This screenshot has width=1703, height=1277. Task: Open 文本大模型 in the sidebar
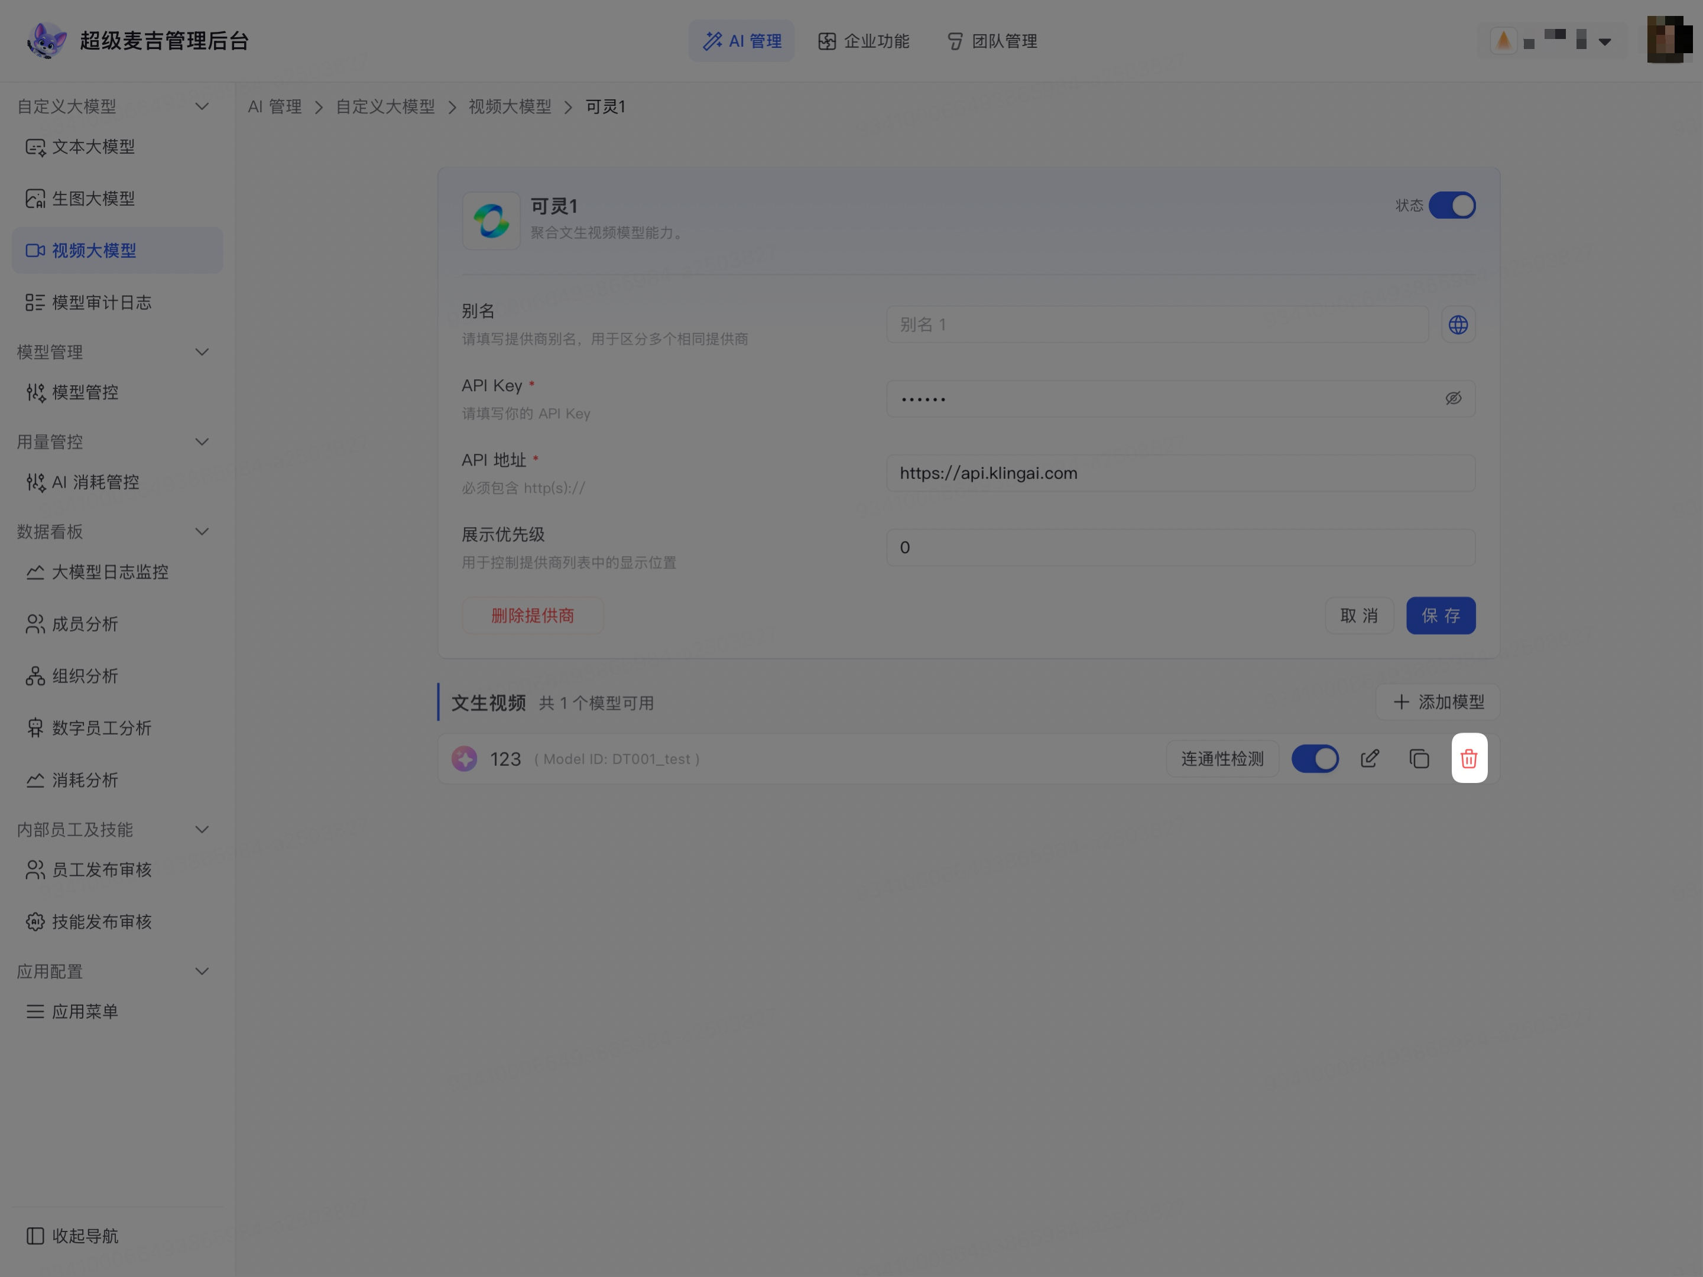pyautogui.click(x=117, y=146)
